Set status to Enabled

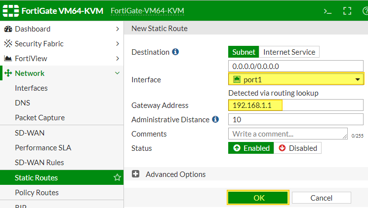coord(251,148)
